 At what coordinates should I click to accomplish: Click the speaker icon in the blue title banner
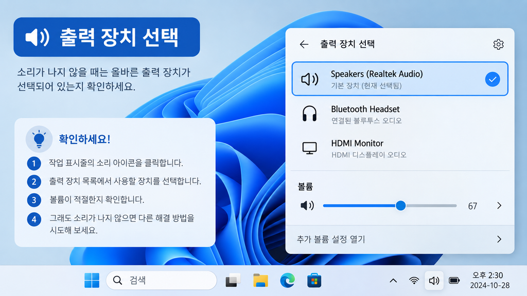coord(37,37)
